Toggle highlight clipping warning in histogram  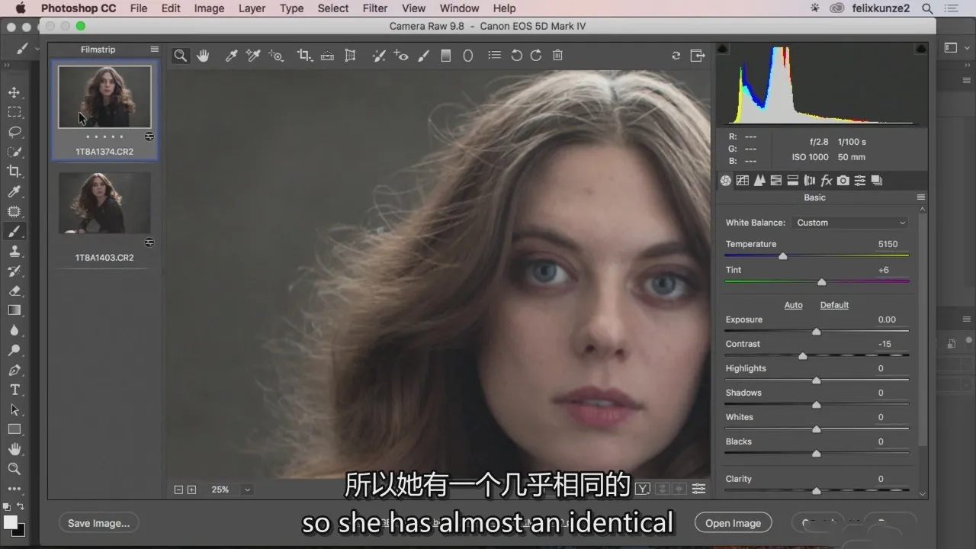point(921,49)
